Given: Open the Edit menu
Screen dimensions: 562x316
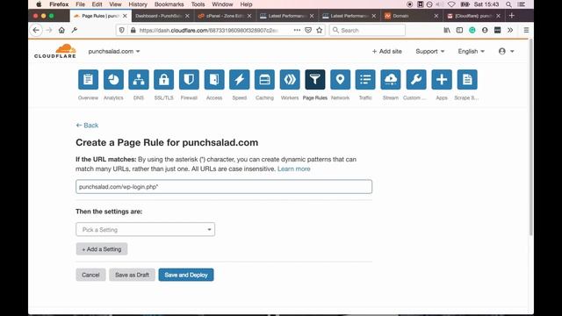Looking at the screenshot, I should 97,4.
